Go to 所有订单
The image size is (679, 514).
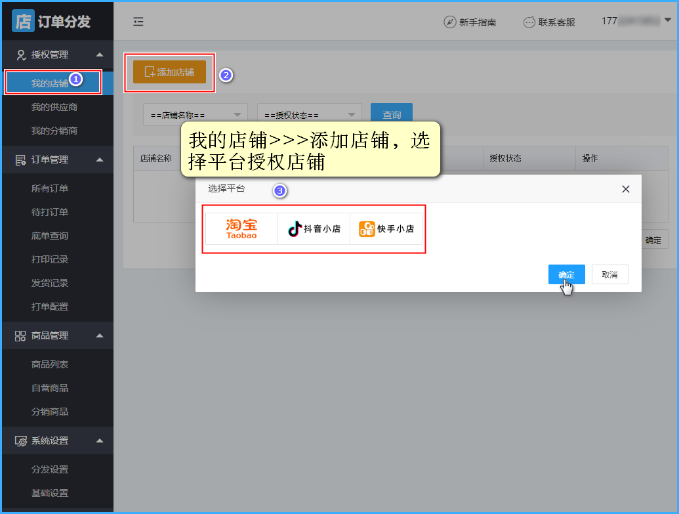(x=50, y=188)
